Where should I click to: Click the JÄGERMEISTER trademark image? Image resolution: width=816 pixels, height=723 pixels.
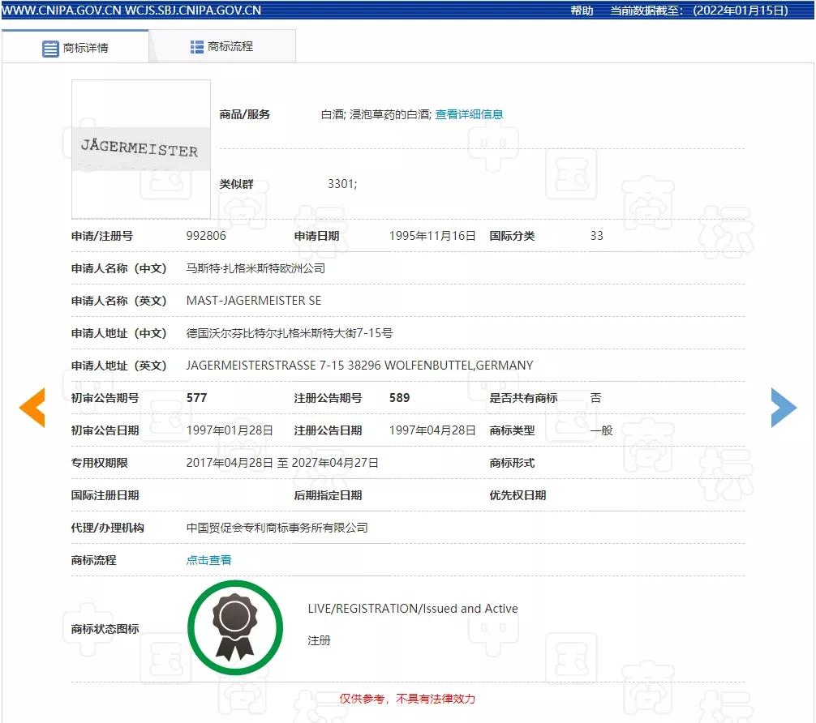point(141,149)
